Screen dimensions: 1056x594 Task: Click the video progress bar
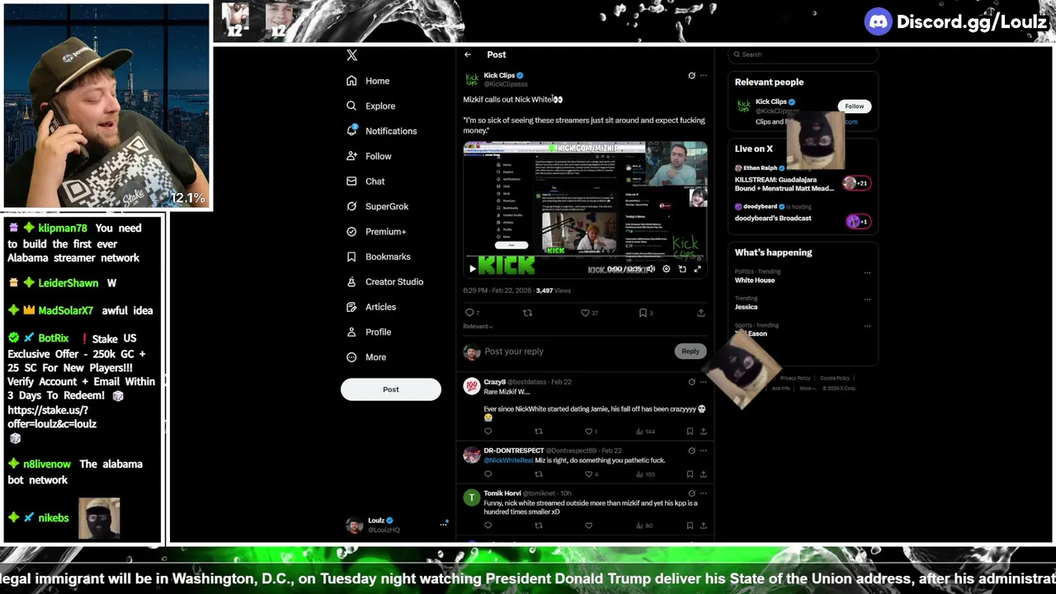[x=585, y=257]
